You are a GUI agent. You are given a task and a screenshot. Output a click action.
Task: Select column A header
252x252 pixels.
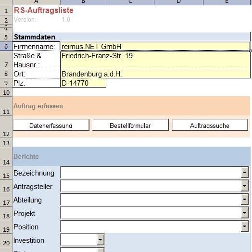(36, 2)
